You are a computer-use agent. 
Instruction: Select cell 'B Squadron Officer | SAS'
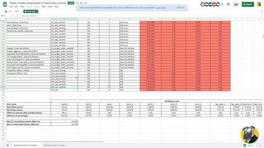[28, 73]
